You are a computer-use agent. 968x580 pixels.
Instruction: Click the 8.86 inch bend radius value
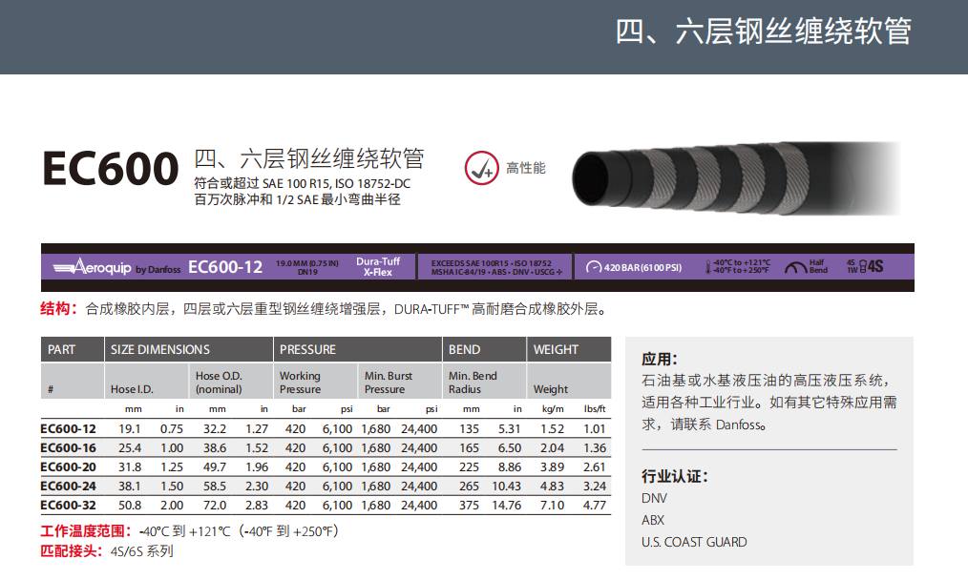[x=510, y=467]
